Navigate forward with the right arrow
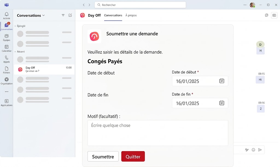Viewport: 280px width, 167px height. (89, 5)
